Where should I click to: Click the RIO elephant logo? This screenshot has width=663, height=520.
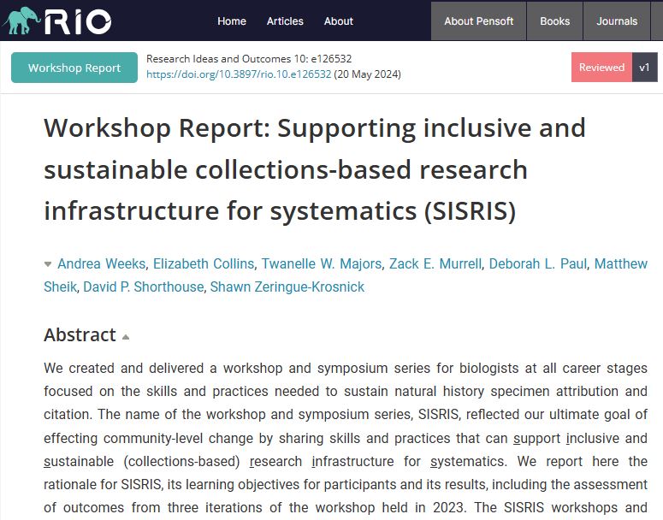click(56, 21)
